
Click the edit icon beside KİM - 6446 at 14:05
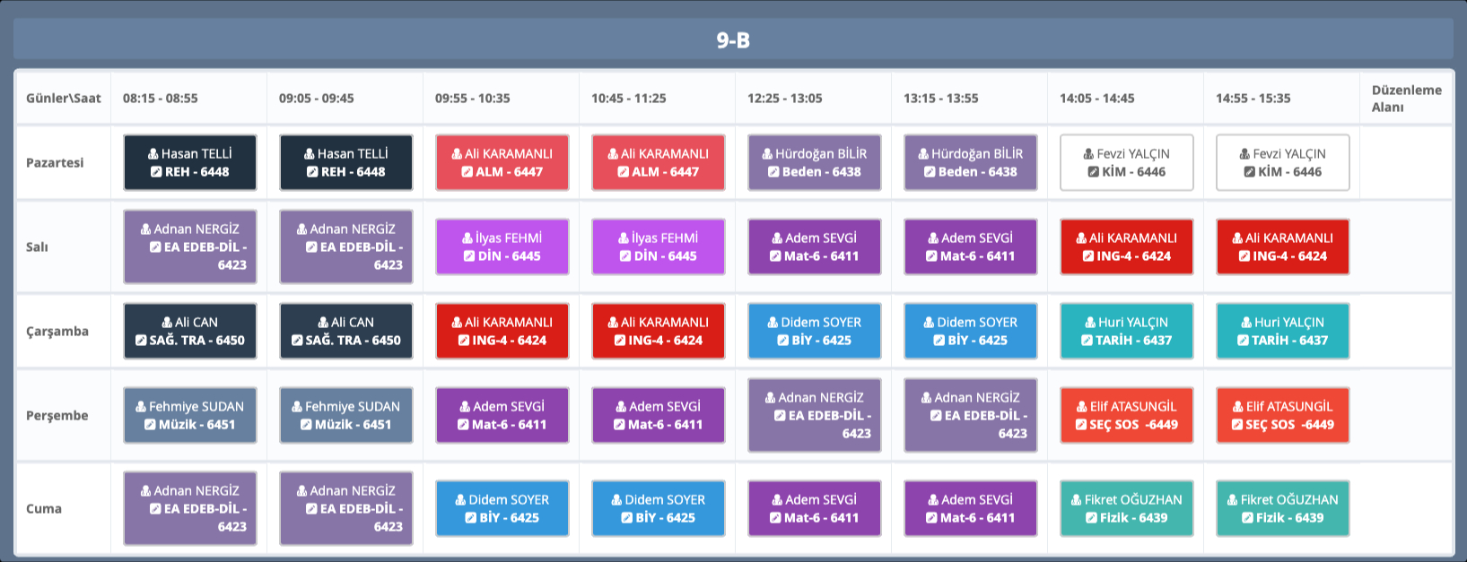click(1093, 172)
